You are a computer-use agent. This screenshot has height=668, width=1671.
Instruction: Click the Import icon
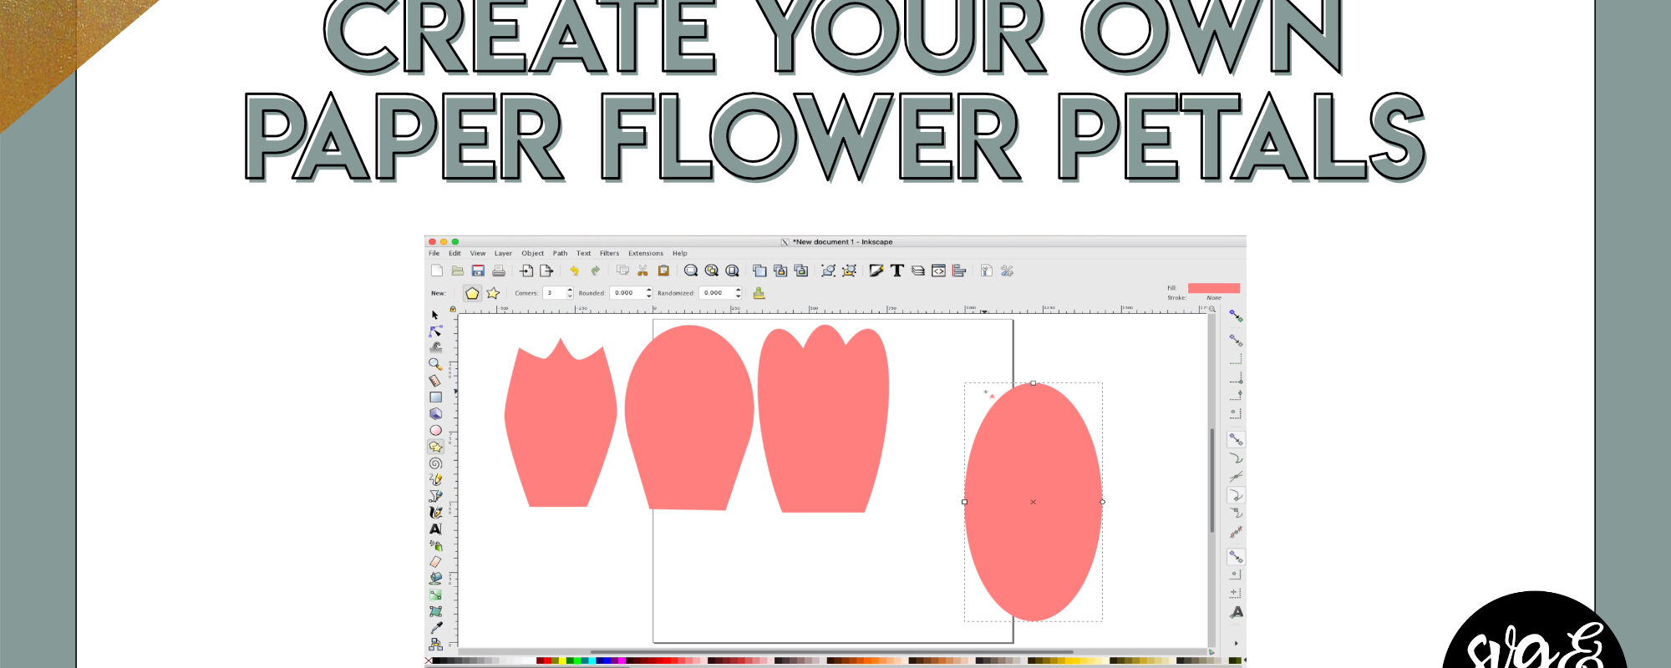pyautogui.click(x=526, y=271)
